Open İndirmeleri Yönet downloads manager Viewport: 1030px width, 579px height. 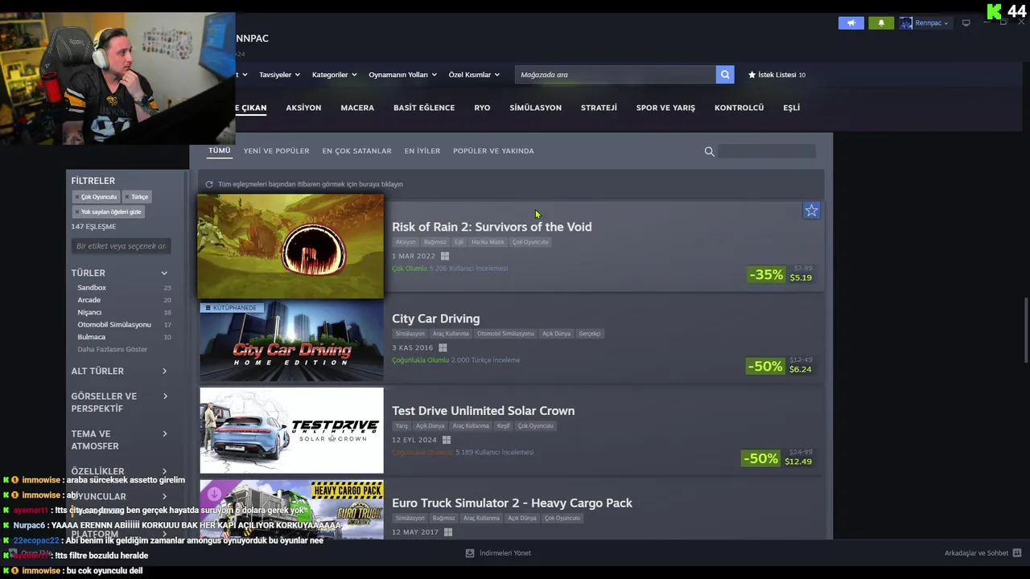tap(498, 553)
